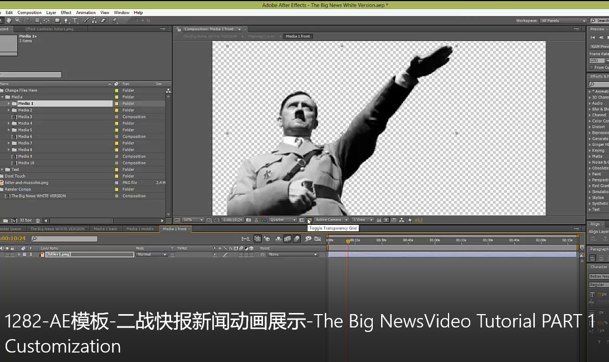The width and height of the screenshot is (609, 362).
Task: Open the 1 View layout dropdown
Action: pos(363,220)
